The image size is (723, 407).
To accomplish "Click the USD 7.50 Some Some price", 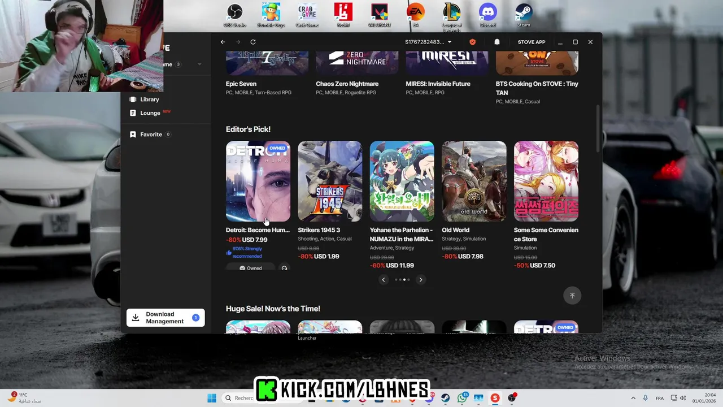I will [542, 266].
